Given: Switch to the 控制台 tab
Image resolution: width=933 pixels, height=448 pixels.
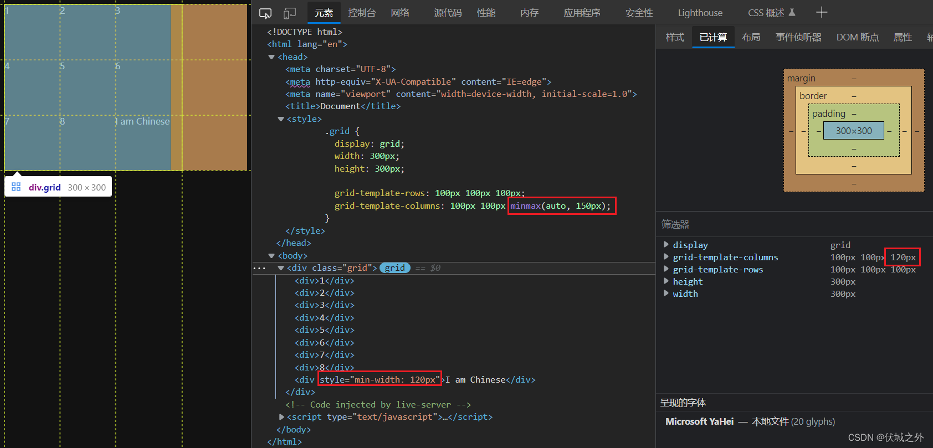Looking at the screenshot, I should [362, 13].
